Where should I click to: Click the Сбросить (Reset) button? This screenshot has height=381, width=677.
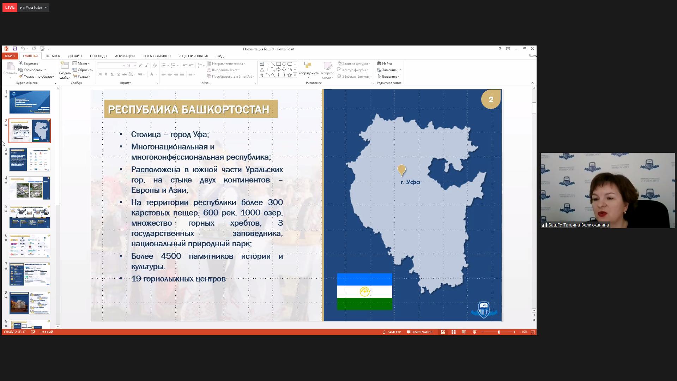[x=83, y=70]
